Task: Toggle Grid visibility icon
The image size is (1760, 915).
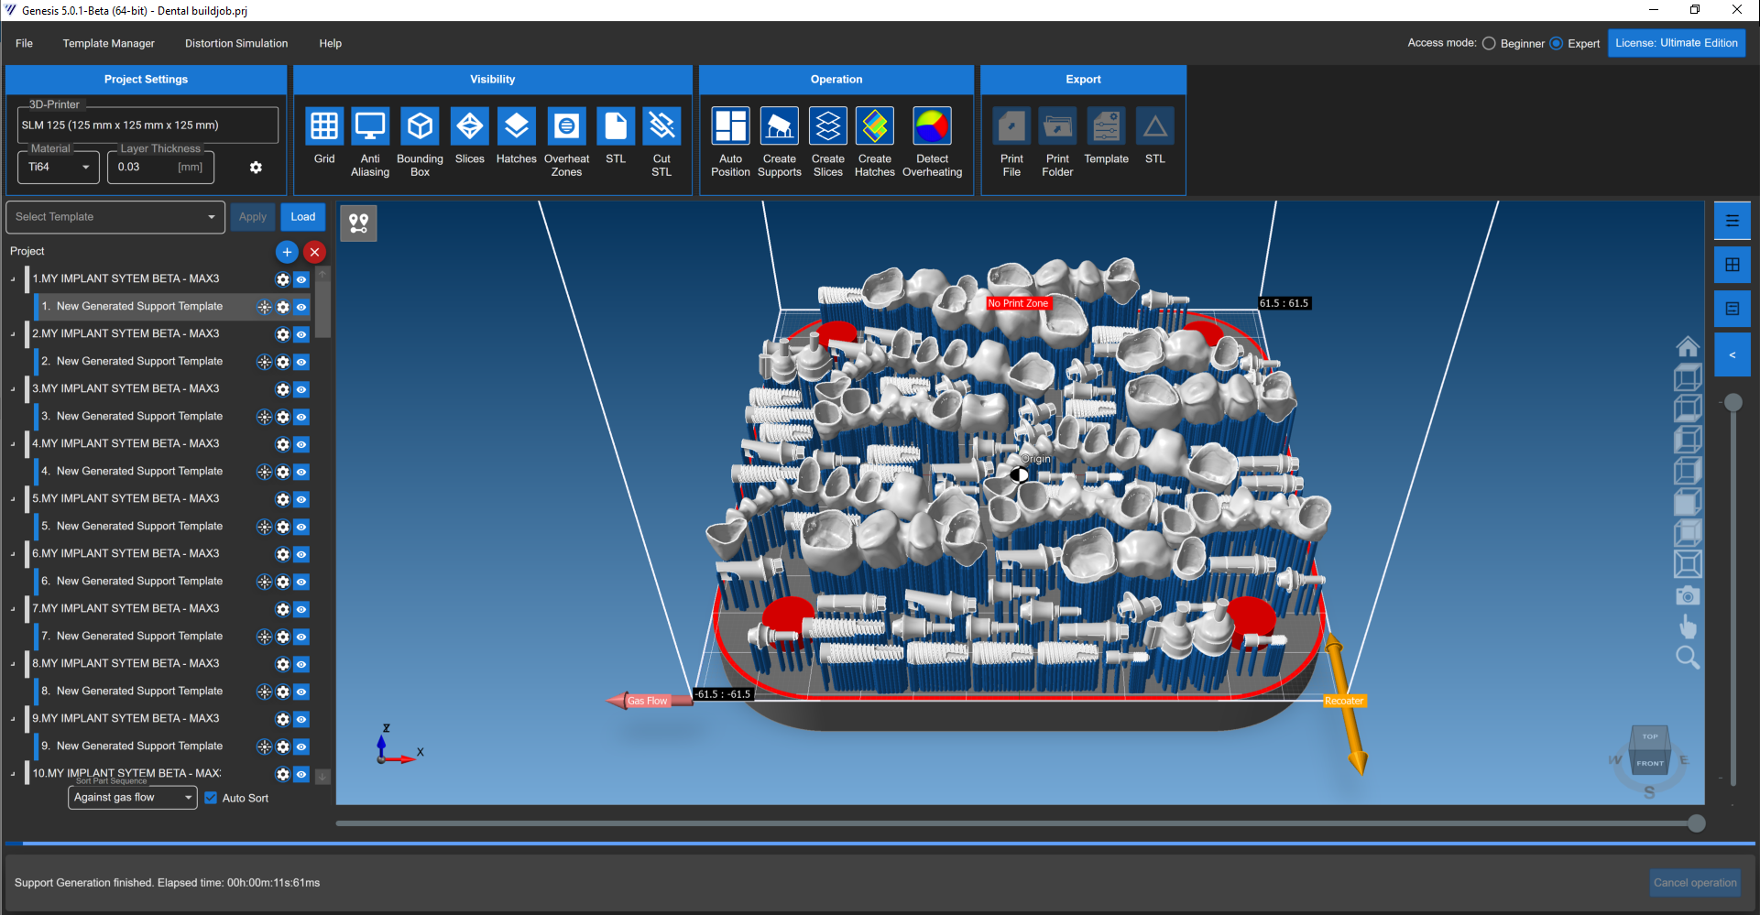Action: point(324,126)
